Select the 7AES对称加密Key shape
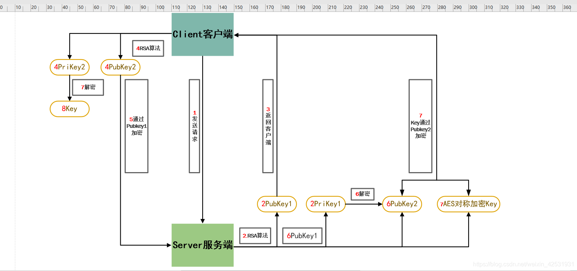Image resolution: width=577 pixels, height=271 pixels. 469,204
